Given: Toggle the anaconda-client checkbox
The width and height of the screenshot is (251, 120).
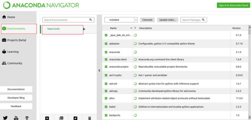Looking at the screenshot, I should click(106, 59).
